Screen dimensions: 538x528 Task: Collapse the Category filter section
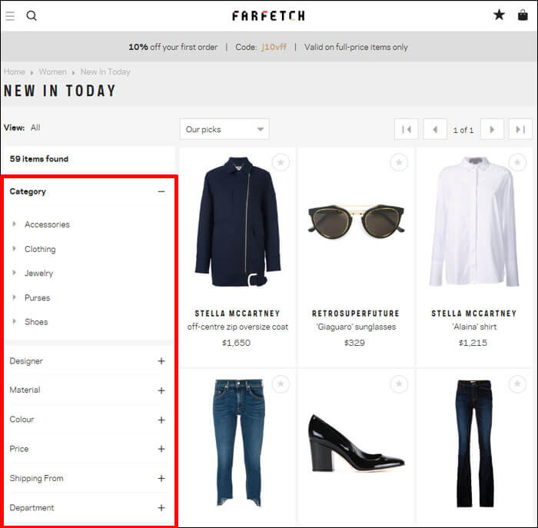click(161, 191)
